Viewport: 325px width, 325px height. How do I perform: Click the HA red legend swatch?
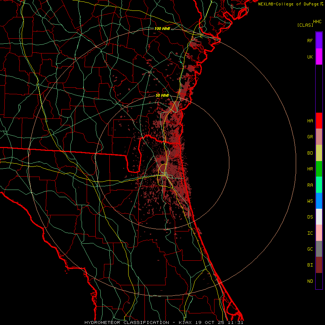319,121
